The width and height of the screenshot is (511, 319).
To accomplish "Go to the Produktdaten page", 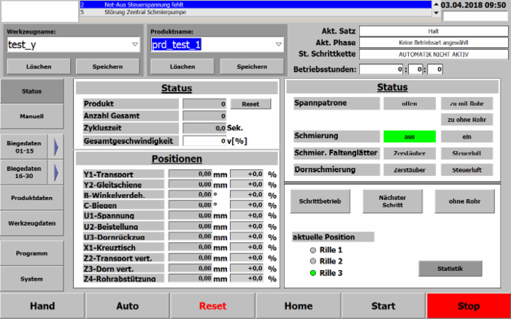I will [31, 199].
